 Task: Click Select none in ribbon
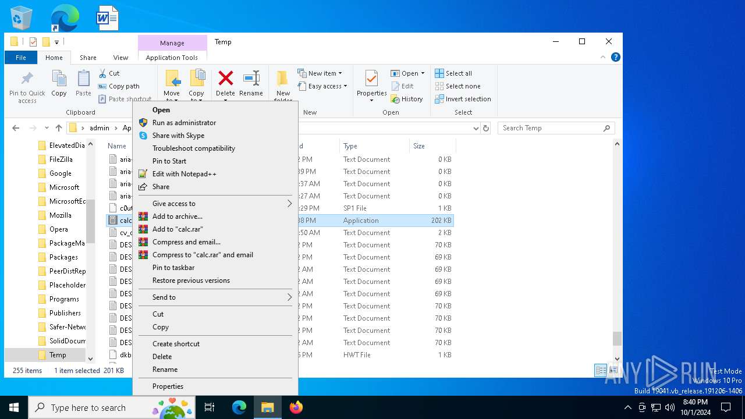(457, 86)
